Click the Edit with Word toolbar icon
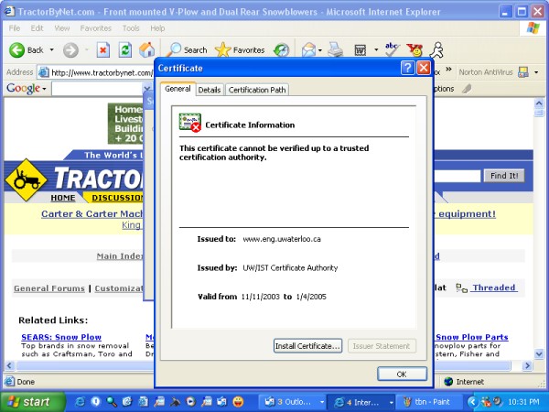Image resolution: width=549 pixels, height=412 pixels. [x=360, y=50]
